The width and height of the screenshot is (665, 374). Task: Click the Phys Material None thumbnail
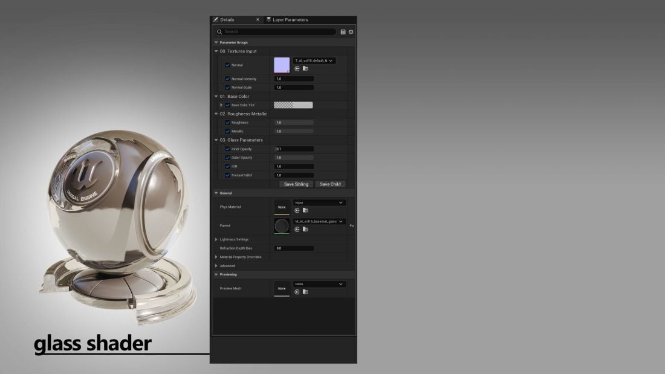pyautogui.click(x=282, y=207)
